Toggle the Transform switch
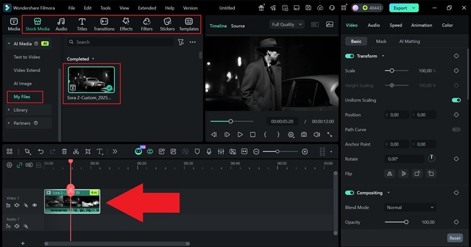This screenshot has width=471, height=247. [x=349, y=56]
